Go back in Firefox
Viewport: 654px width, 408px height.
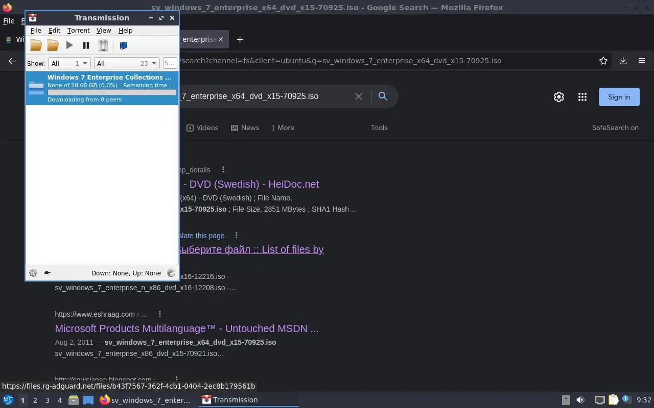click(x=12, y=61)
